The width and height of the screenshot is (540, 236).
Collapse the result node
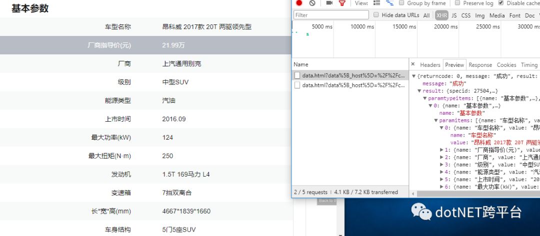click(419, 91)
